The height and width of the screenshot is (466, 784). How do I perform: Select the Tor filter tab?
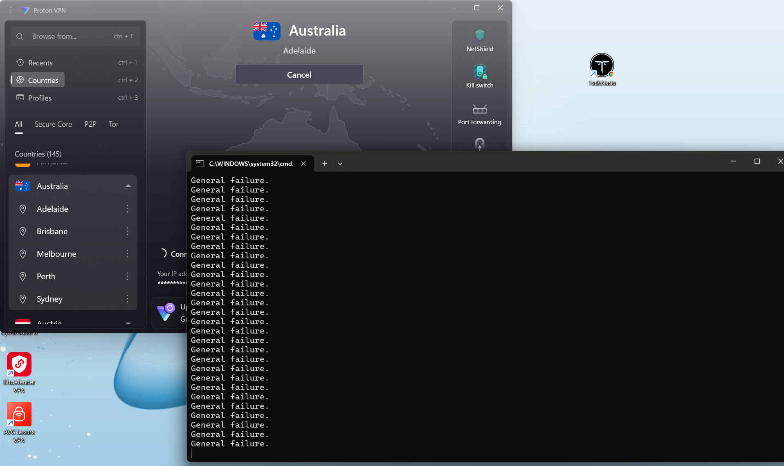click(113, 124)
